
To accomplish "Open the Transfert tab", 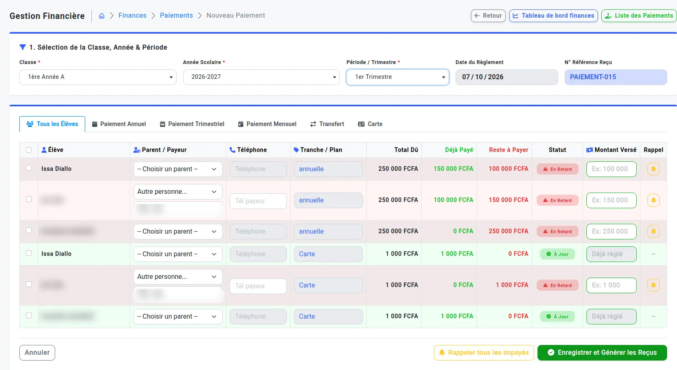I will 327,124.
